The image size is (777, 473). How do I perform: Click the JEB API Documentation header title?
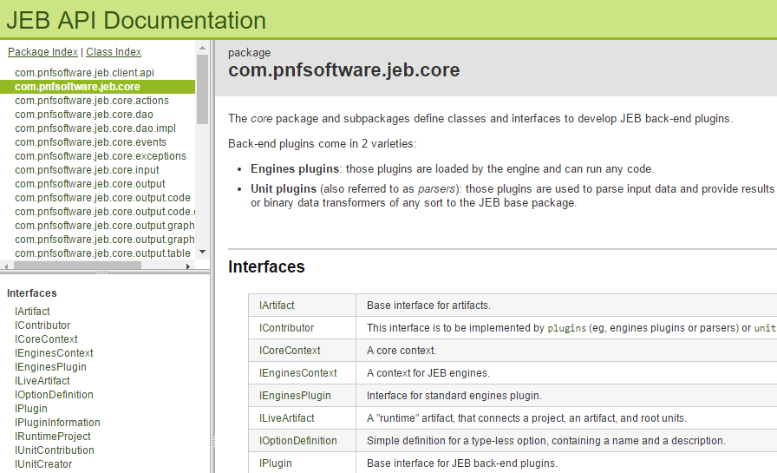[136, 20]
